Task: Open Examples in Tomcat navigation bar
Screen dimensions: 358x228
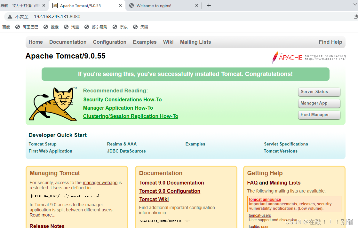Action: pos(145,42)
